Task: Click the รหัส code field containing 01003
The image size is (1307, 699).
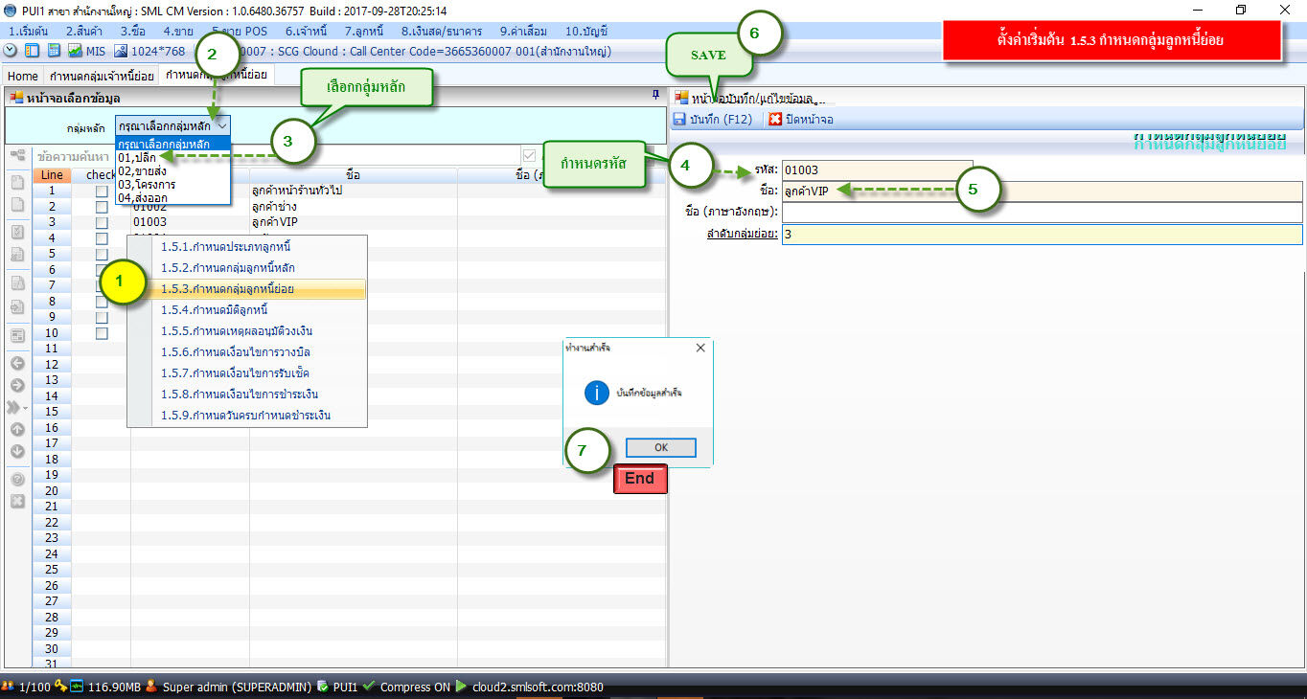Action: coord(877,169)
